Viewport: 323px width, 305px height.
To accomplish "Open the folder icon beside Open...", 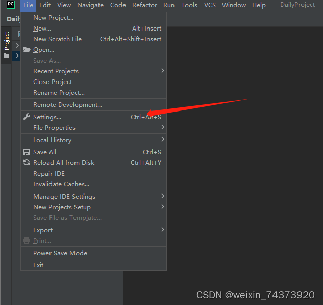I will coord(27,49).
